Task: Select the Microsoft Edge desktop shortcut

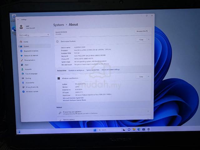Action: 14,31
